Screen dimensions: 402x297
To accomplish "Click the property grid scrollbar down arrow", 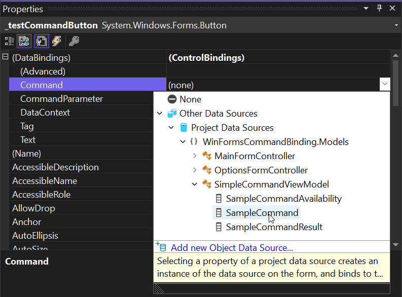I will point(395,245).
